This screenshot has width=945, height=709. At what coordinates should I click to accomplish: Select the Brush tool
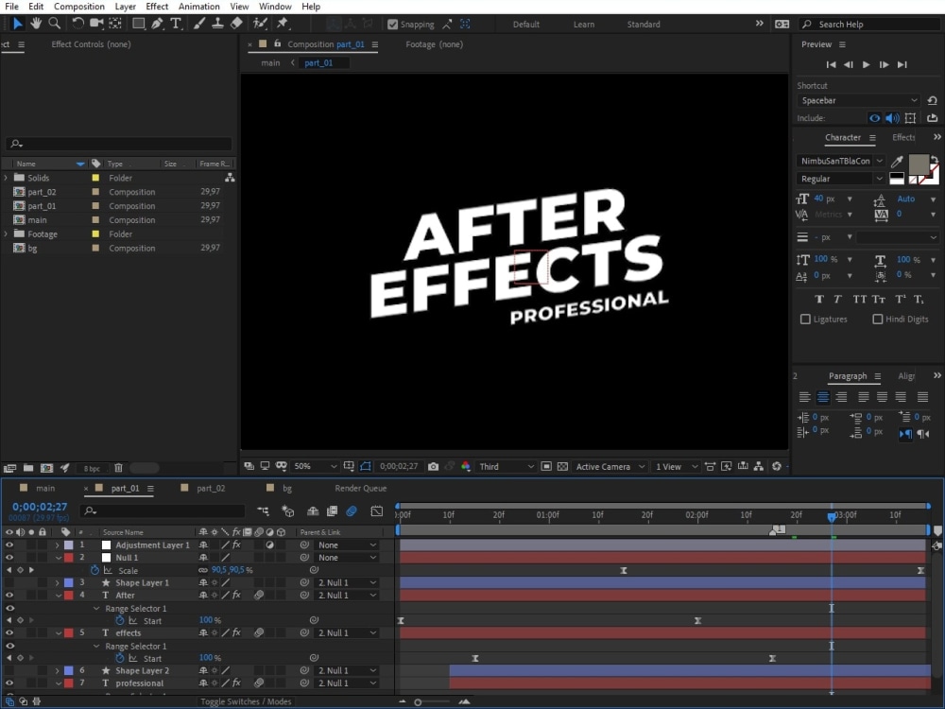(x=198, y=24)
